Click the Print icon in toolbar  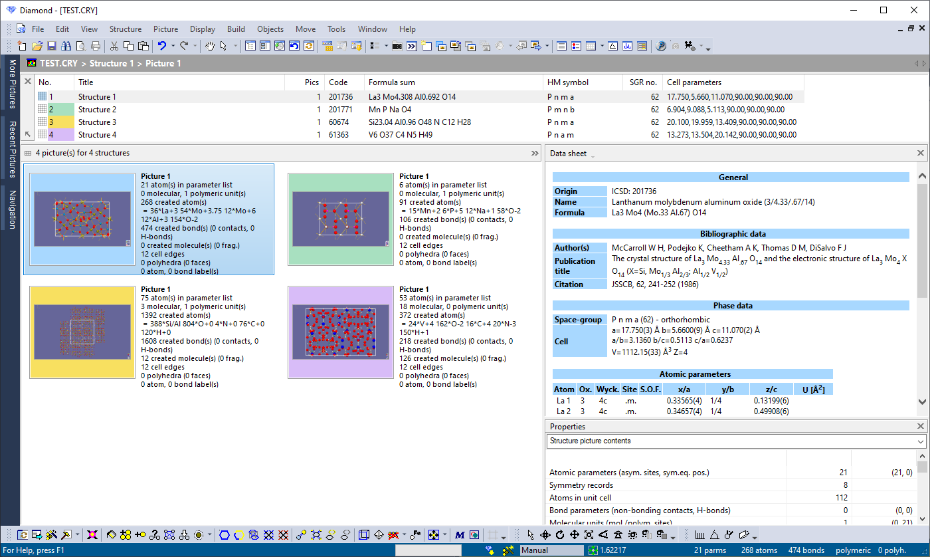(95, 46)
